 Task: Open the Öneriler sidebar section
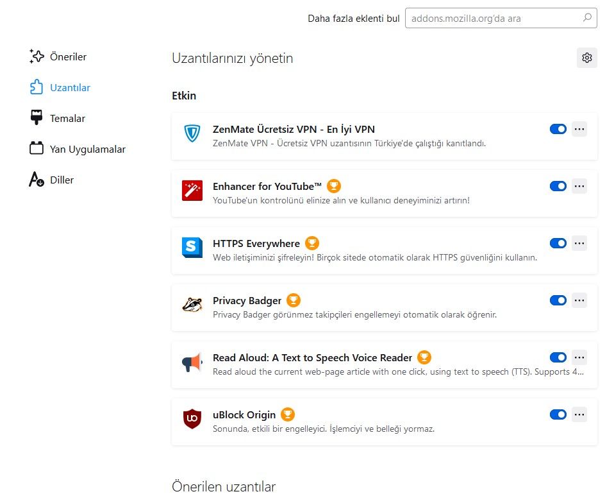click(68, 56)
